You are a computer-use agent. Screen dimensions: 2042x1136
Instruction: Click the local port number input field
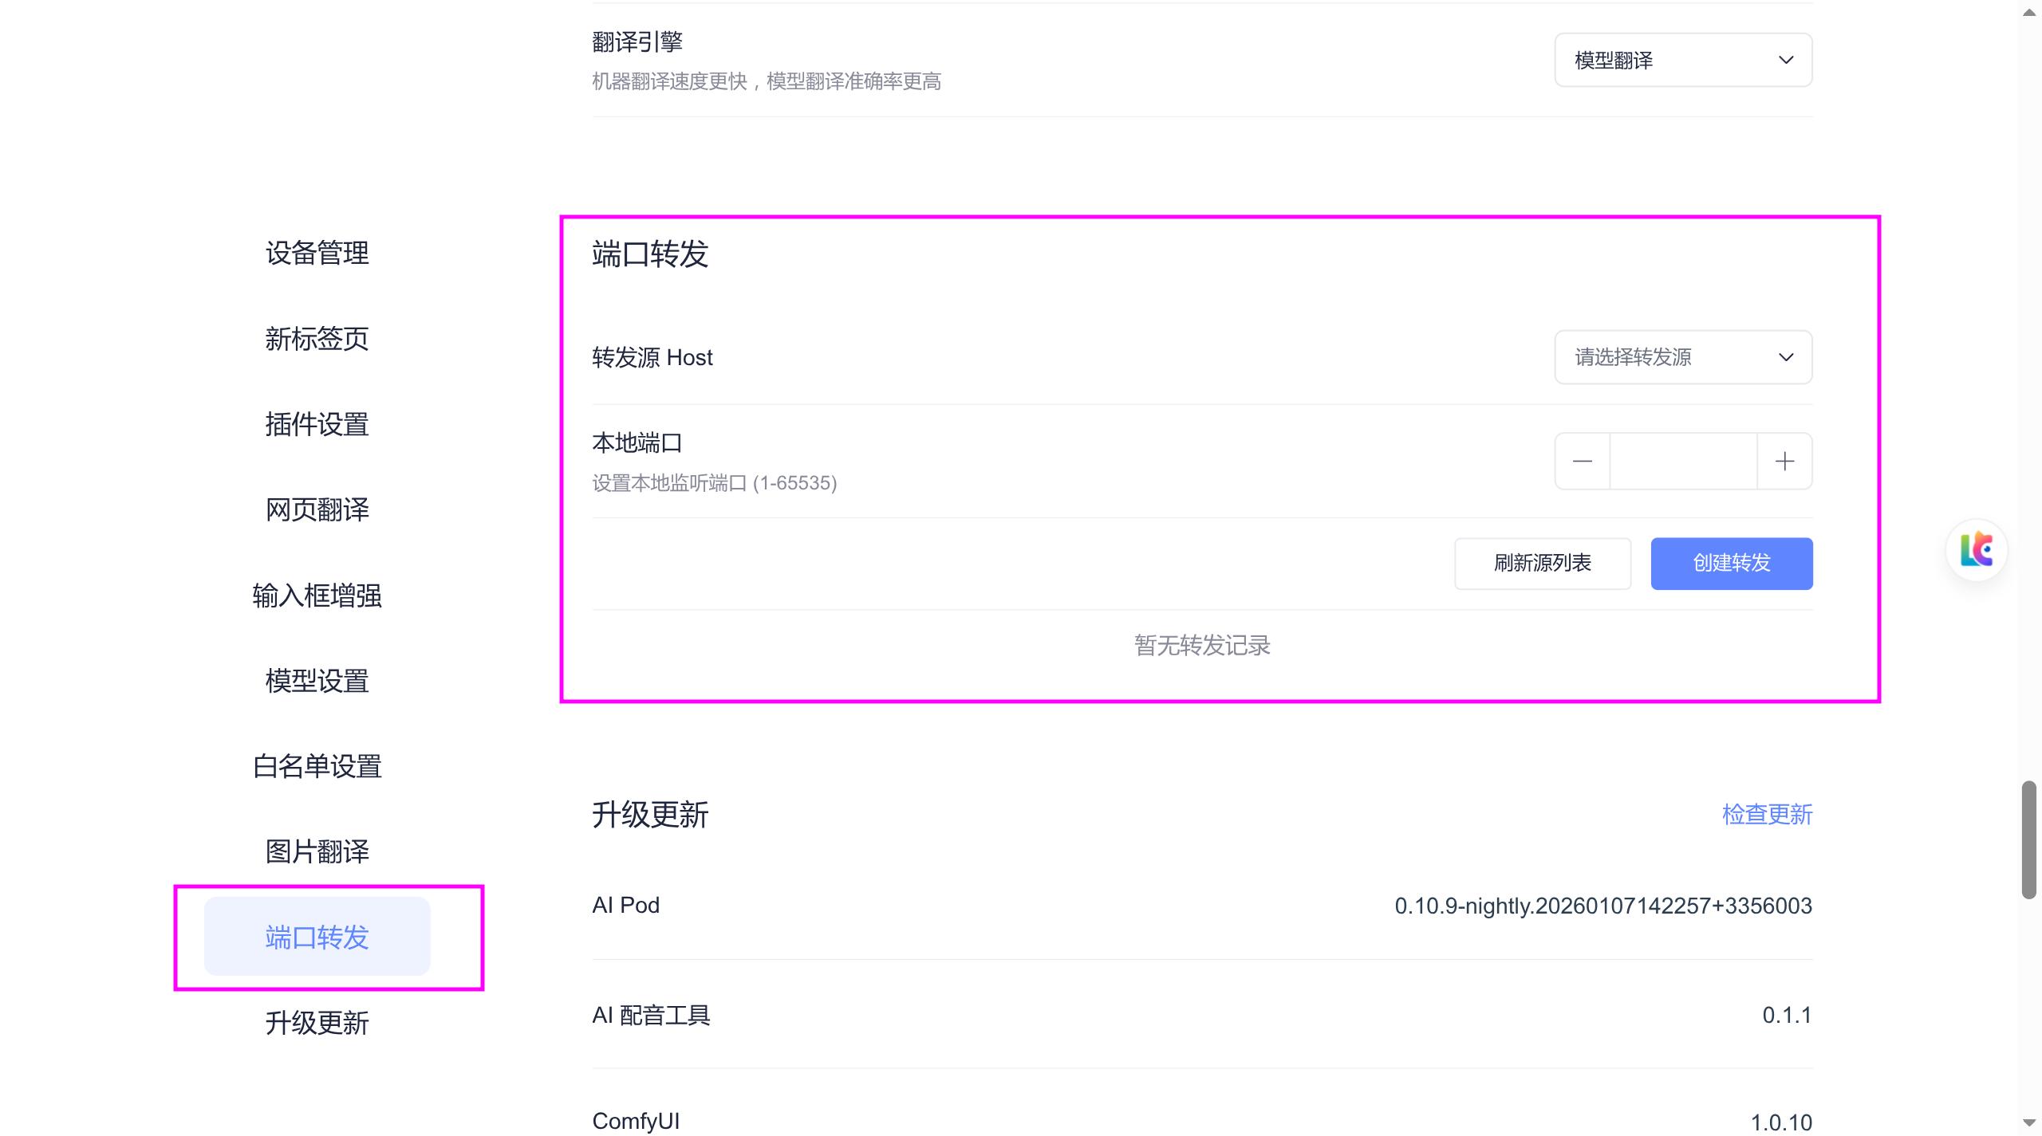click(x=1683, y=462)
